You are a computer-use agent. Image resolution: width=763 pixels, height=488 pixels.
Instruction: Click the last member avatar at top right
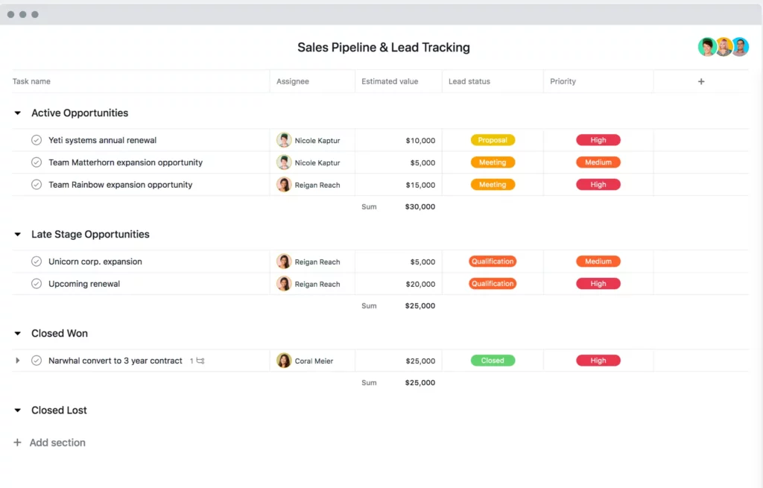[x=739, y=47]
